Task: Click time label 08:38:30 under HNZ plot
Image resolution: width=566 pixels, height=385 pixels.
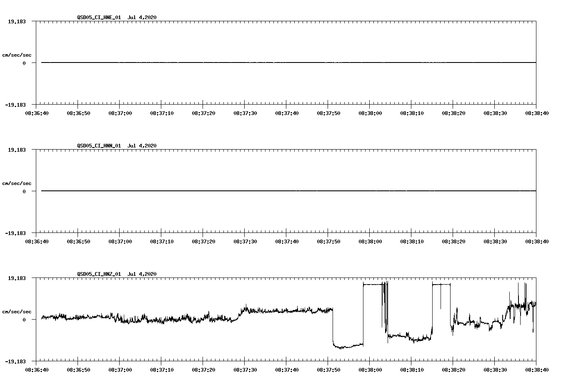Action: (495, 370)
